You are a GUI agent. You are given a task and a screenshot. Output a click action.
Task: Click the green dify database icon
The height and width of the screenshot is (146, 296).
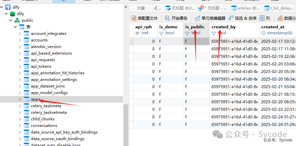(x=12, y=14)
